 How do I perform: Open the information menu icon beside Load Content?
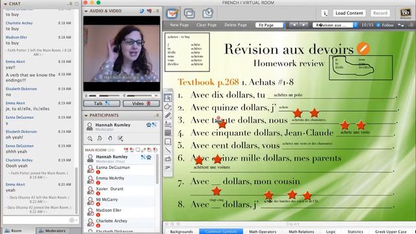point(325,13)
